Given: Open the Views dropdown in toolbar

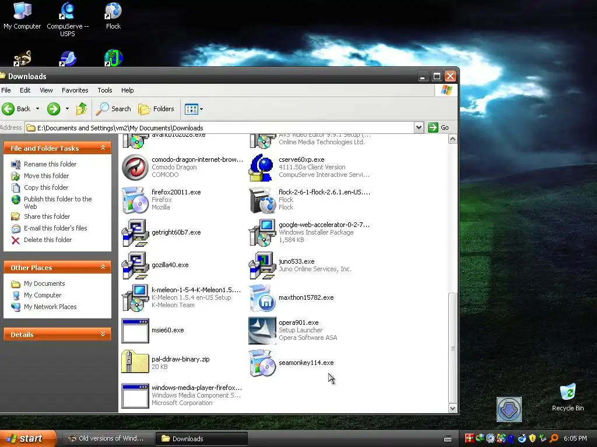Looking at the screenshot, I should (201, 109).
